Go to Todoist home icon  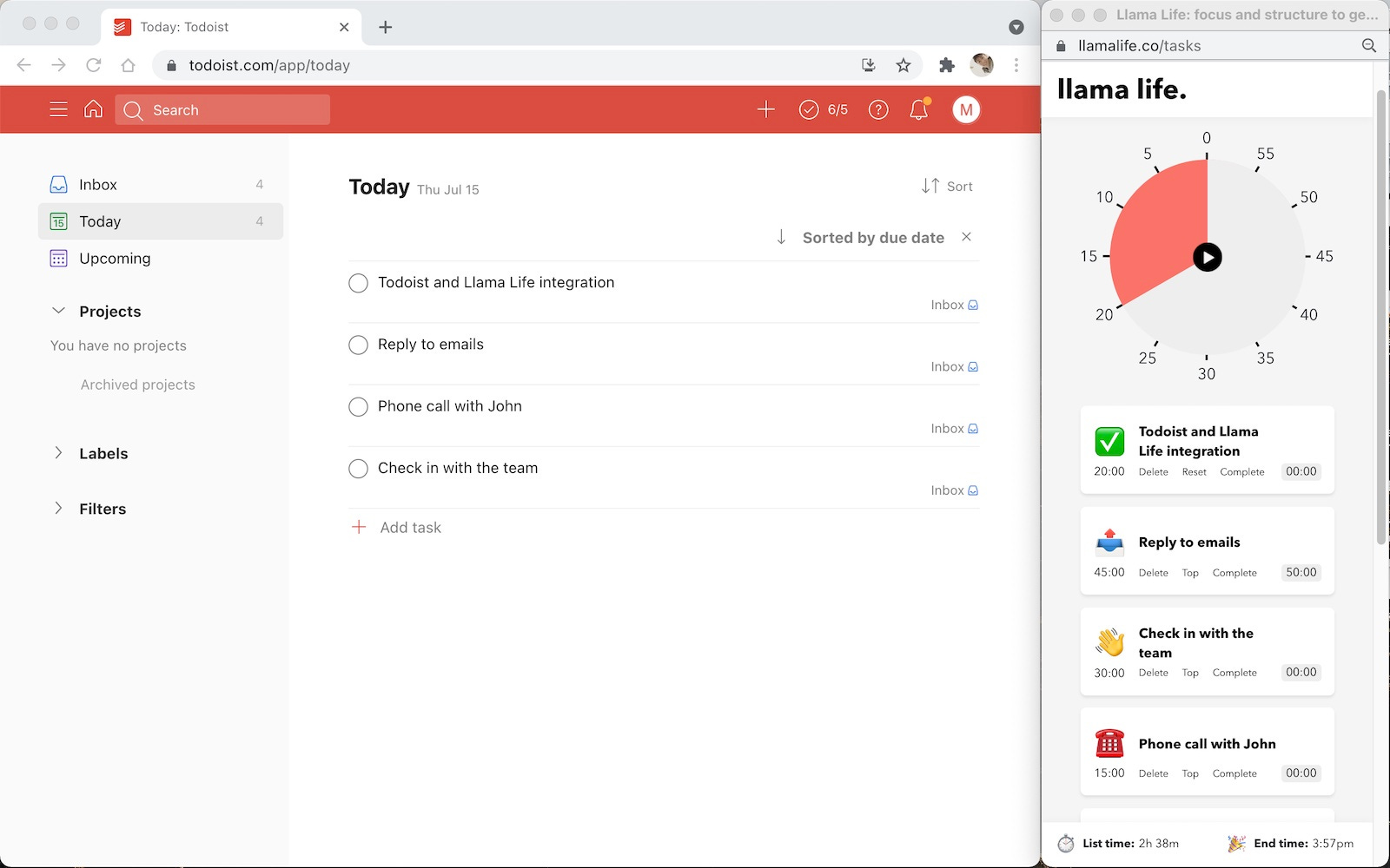tap(93, 109)
